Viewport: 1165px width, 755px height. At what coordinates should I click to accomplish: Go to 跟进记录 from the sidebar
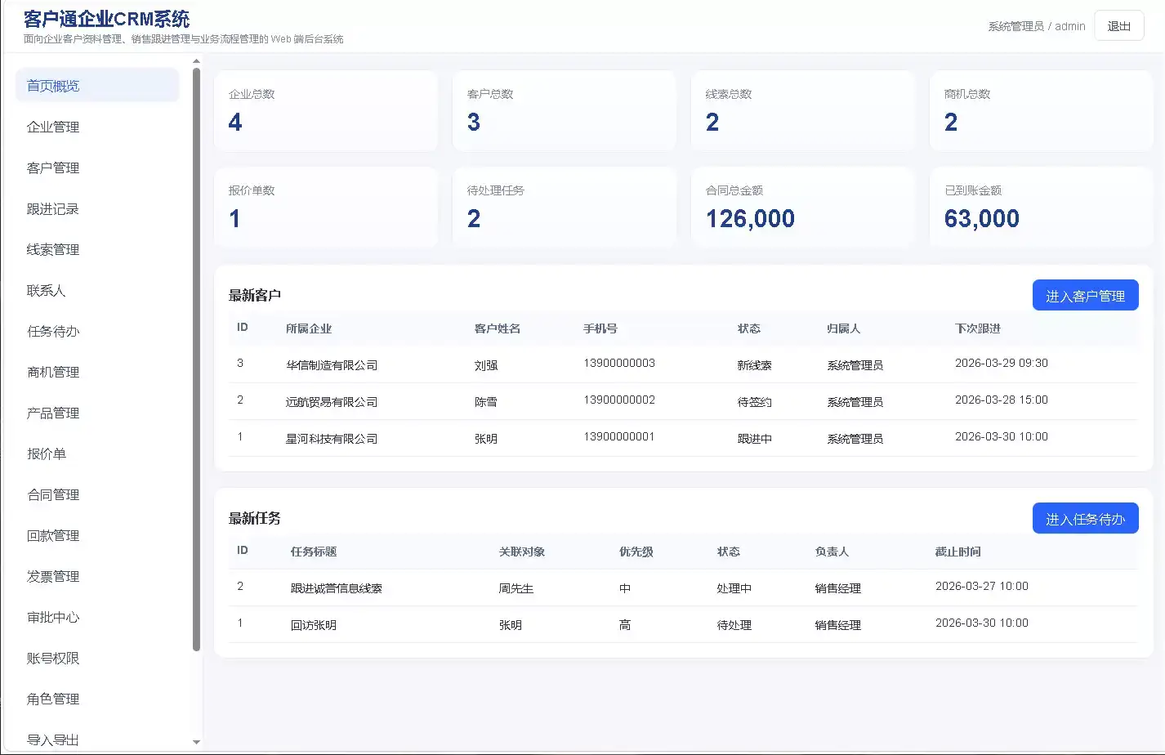52,208
